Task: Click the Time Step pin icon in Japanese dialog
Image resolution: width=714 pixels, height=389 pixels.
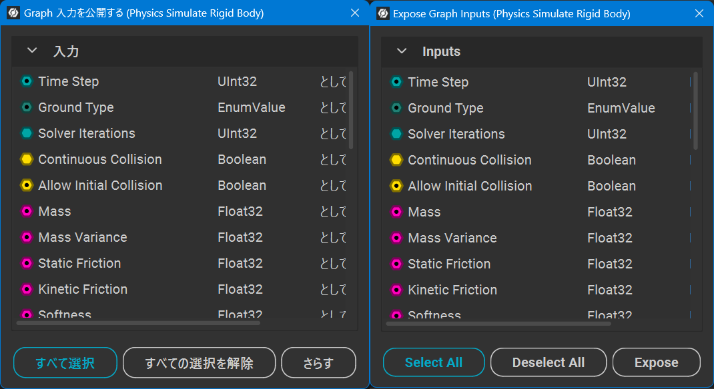Action: [27, 81]
